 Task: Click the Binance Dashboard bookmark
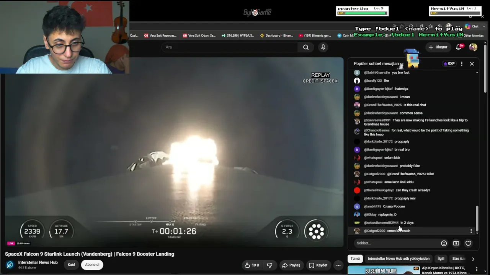[276, 36]
